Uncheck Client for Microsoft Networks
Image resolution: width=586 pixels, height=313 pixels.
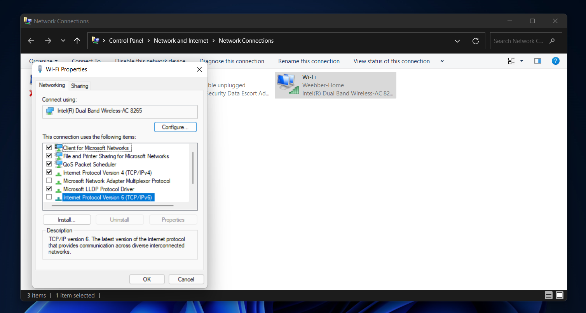[x=49, y=147]
